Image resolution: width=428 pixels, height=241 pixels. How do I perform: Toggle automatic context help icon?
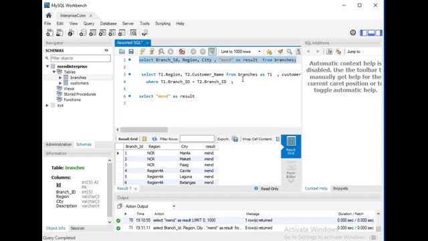[x=338, y=52]
